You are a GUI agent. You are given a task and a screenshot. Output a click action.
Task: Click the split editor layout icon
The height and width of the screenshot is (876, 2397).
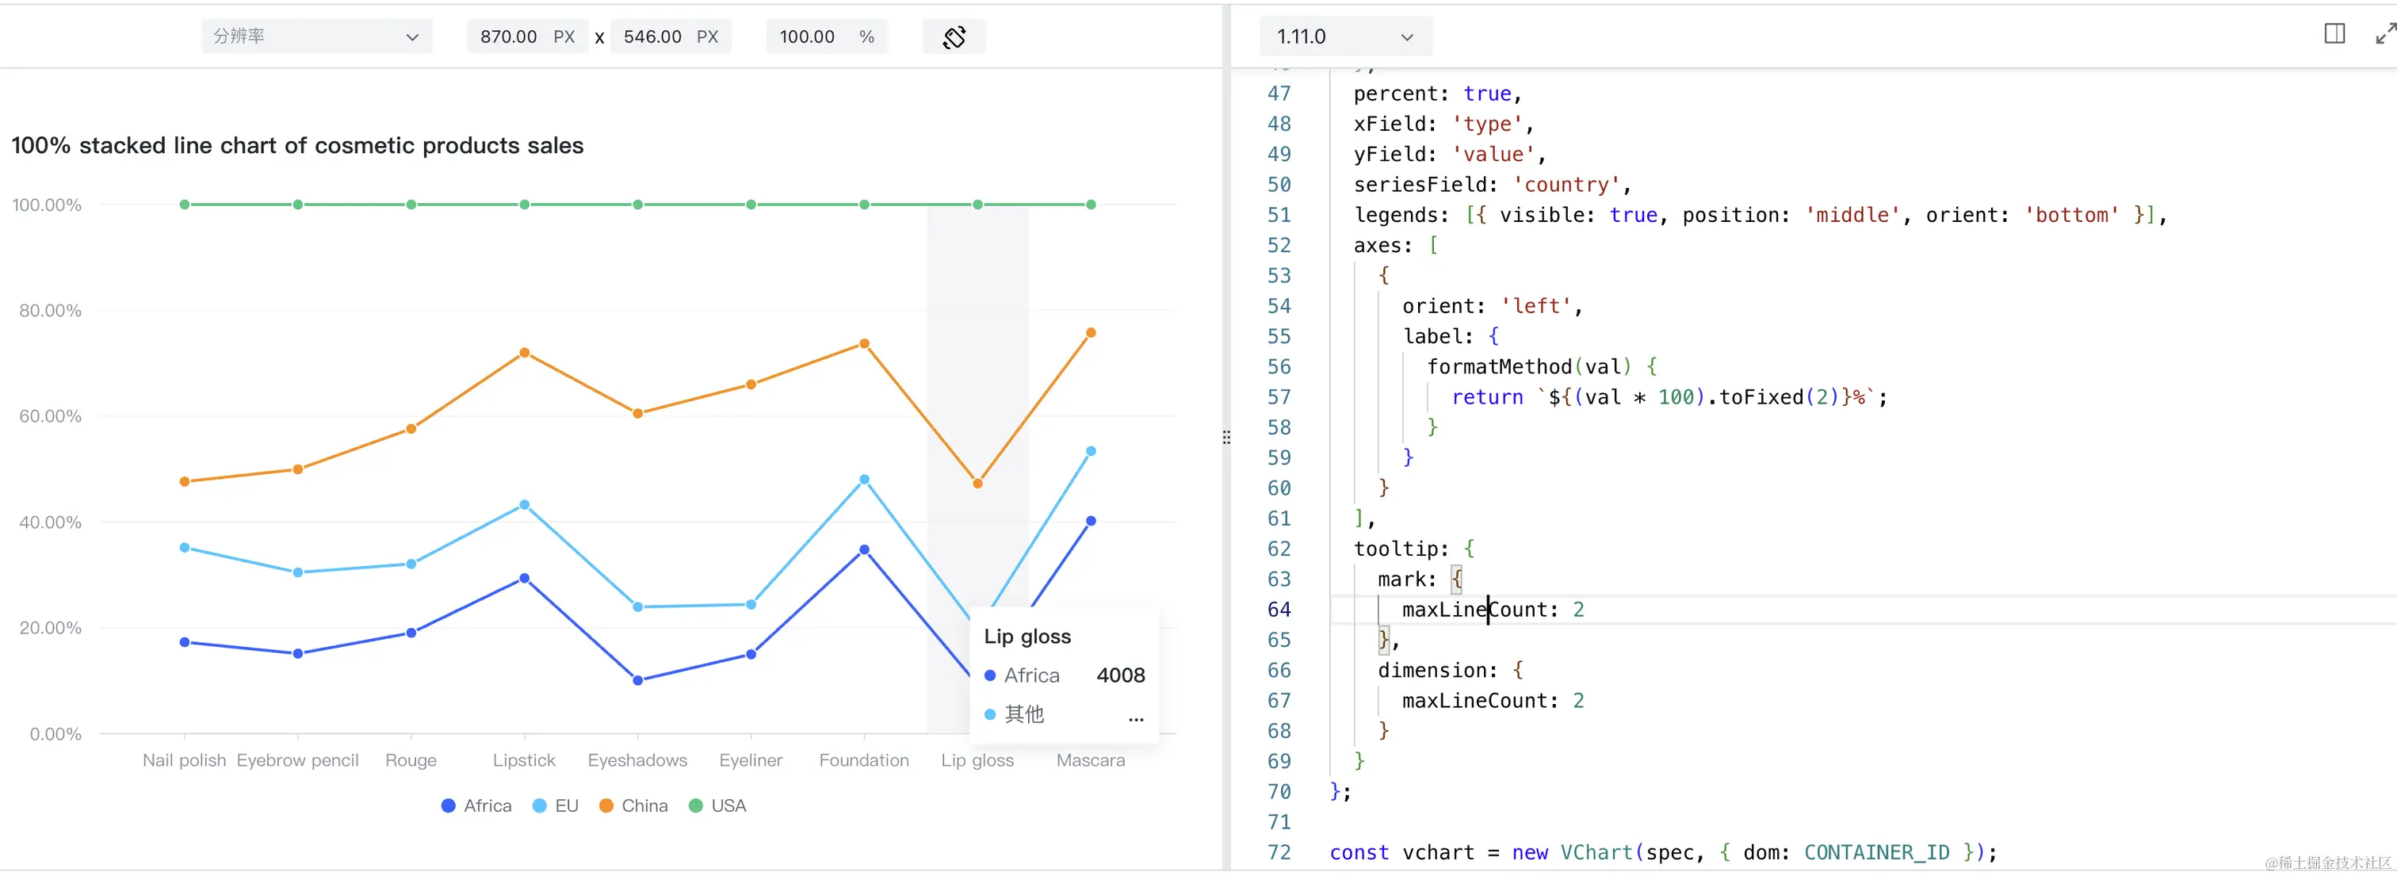tap(2334, 34)
